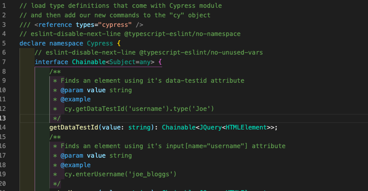Click 'getDataTestId' method name on line 14
Screen dimensions: 368x191
74,127
